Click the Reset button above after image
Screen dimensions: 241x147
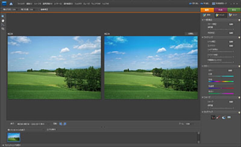pos(191,33)
